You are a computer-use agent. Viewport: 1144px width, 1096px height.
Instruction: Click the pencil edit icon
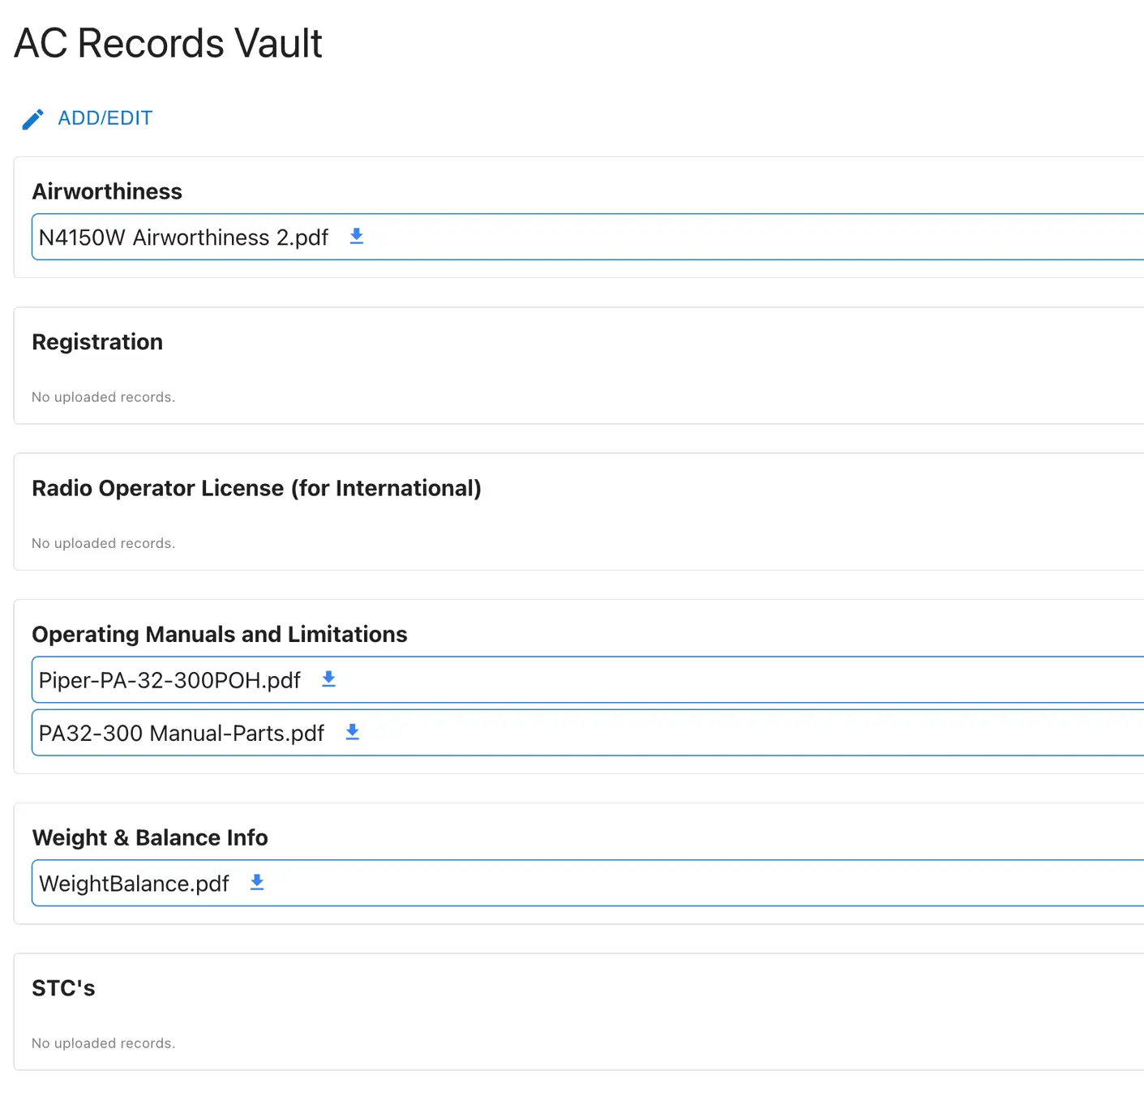(32, 119)
